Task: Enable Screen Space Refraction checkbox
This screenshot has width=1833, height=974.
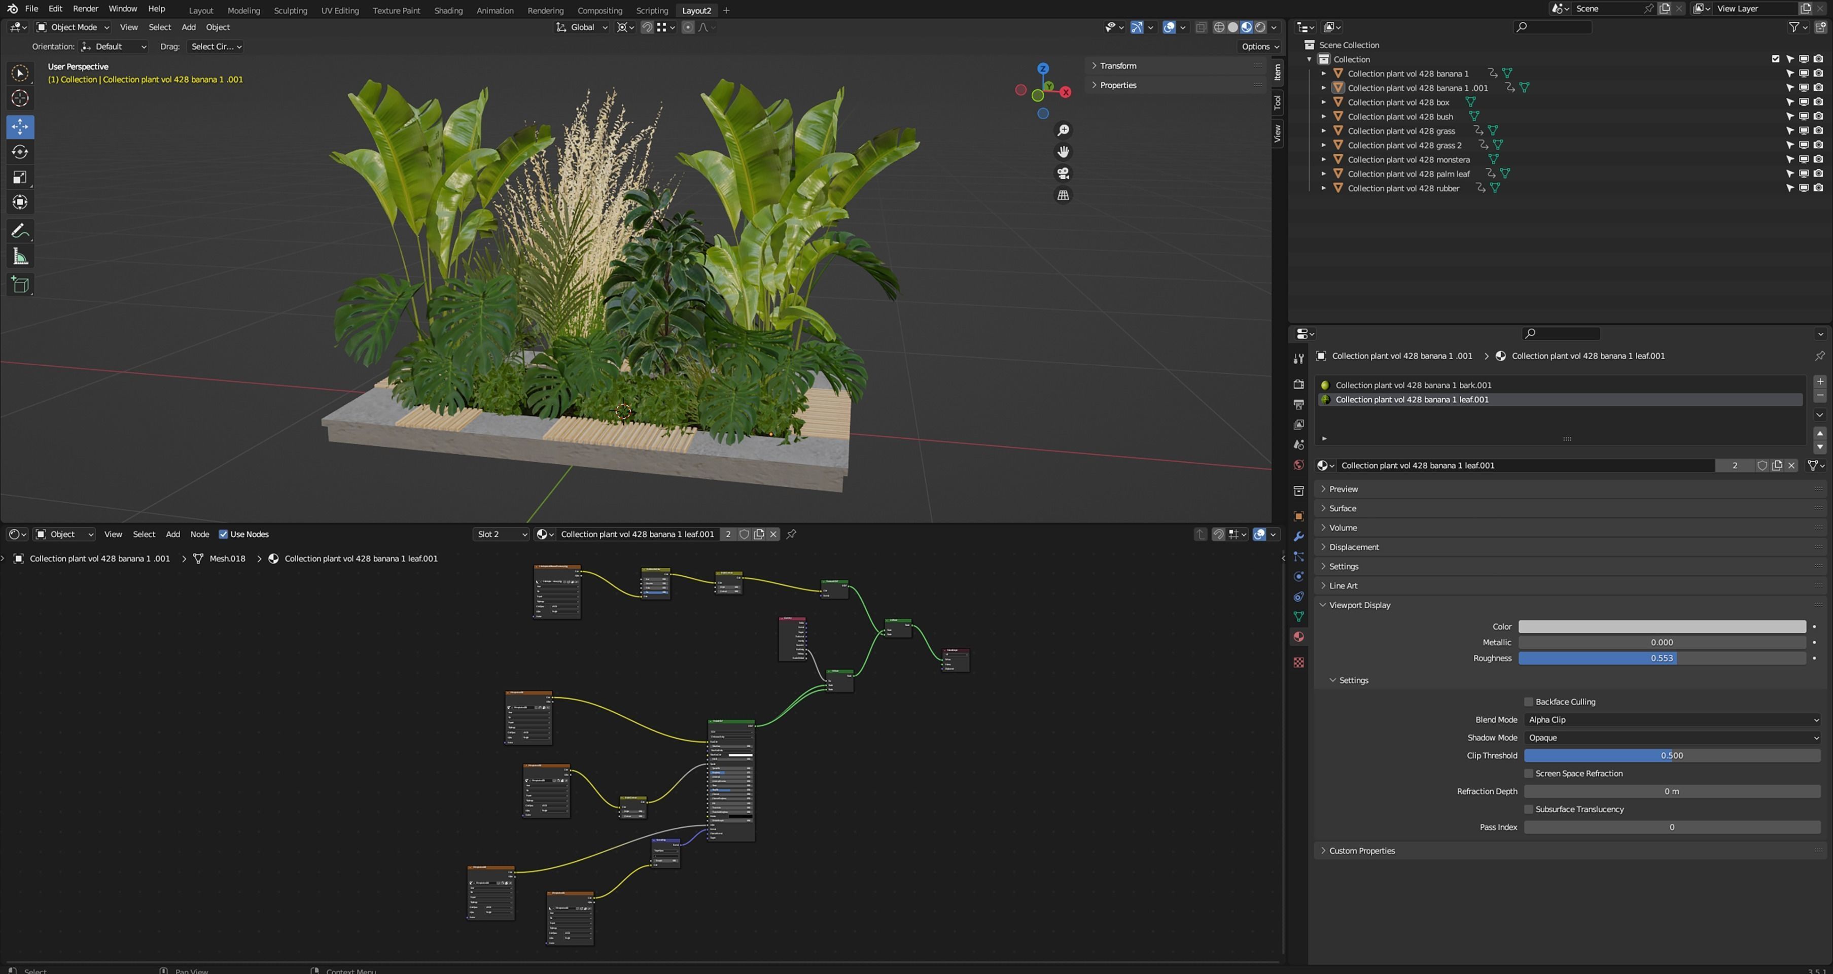Action: tap(1529, 773)
